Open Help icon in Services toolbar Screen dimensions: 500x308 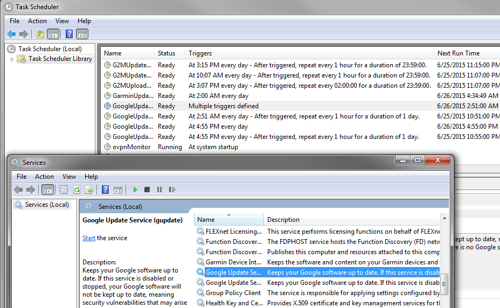point(105,190)
